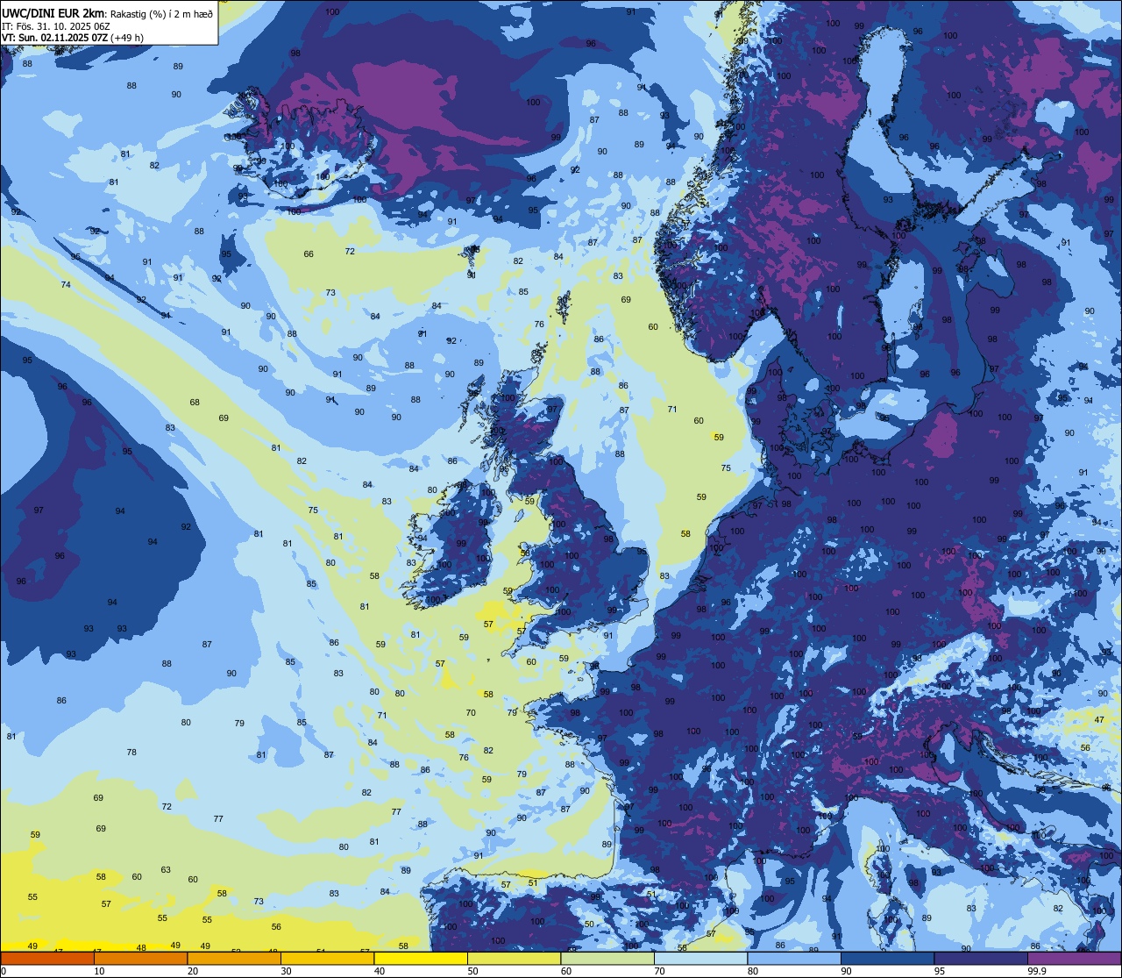Image resolution: width=1122 pixels, height=978 pixels.
Task: Click the 10–20 orange legend swatch
Action: (141, 958)
